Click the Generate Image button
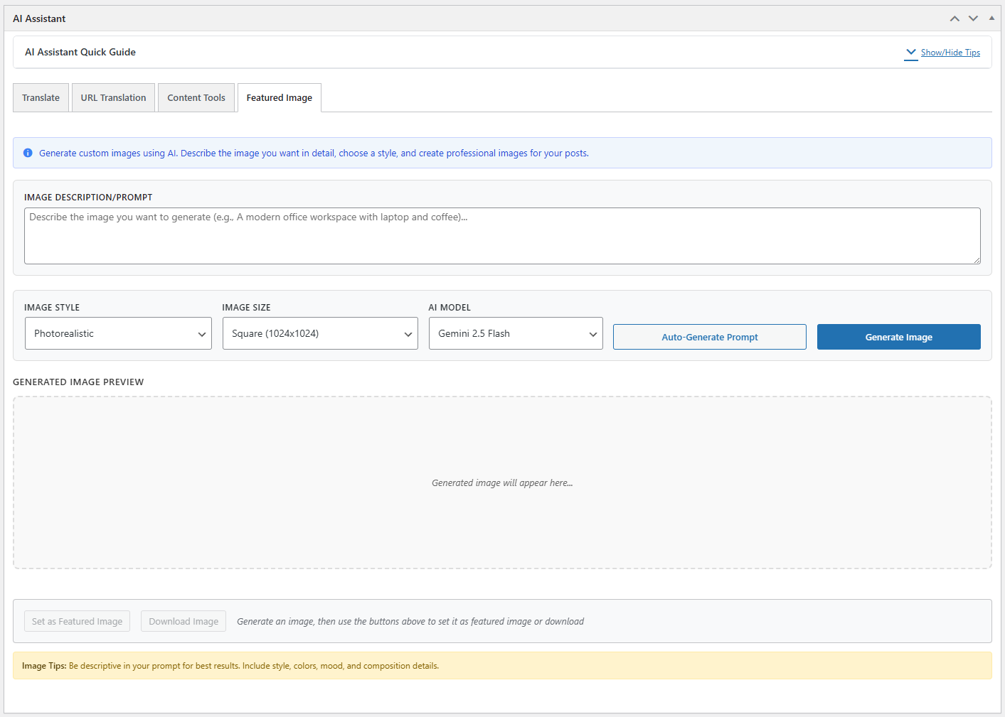Viewport: 1005px width, 717px height. click(899, 337)
